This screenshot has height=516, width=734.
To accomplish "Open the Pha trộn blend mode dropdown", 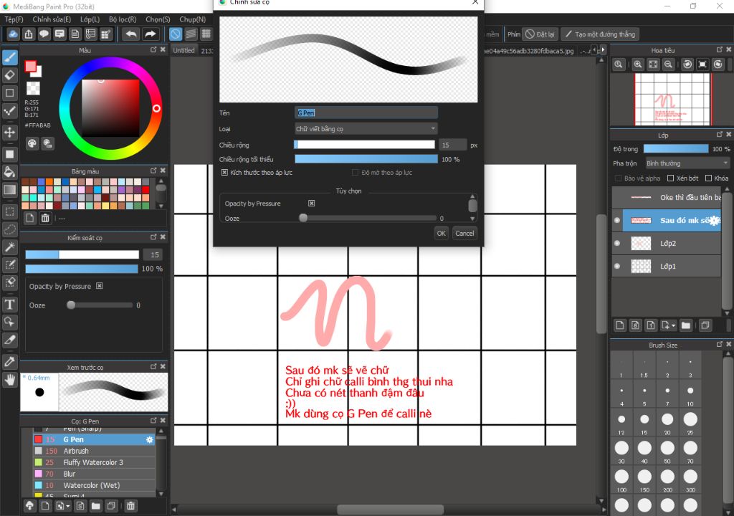I will (687, 163).
